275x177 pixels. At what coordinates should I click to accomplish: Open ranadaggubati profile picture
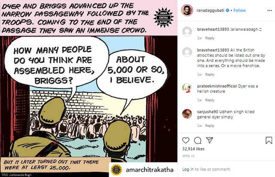[x=187, y=10]
